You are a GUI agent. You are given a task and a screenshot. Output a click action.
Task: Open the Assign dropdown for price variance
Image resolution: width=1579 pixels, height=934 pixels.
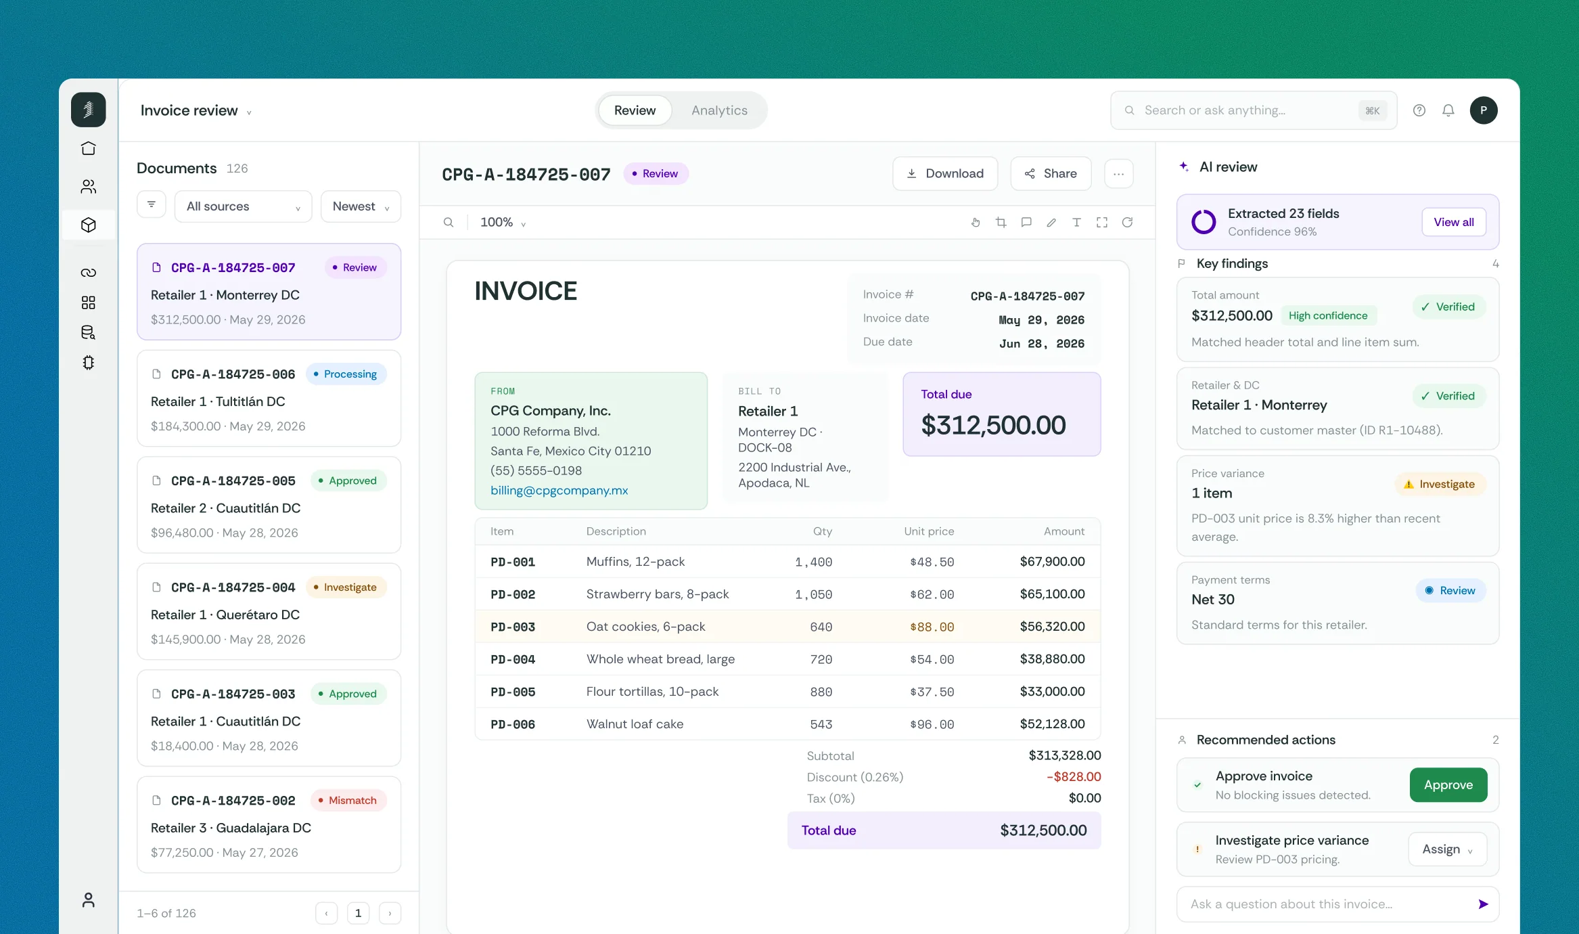[1447, 849]
